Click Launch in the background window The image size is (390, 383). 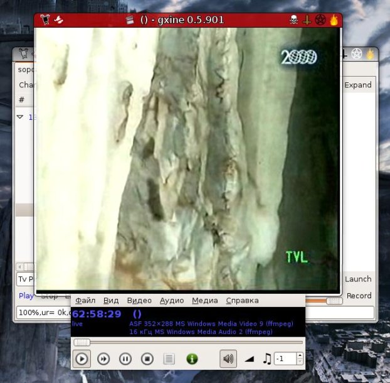click(358, 279)
